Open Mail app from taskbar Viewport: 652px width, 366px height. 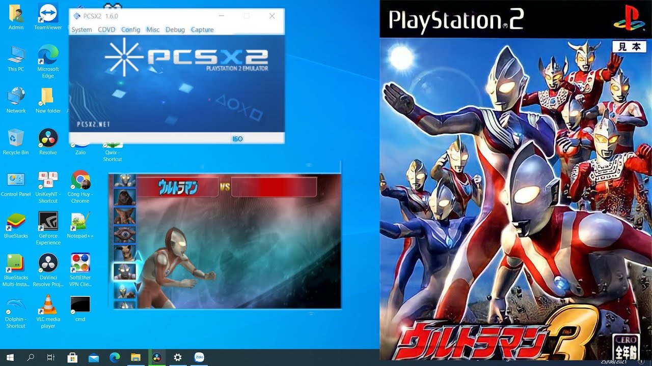(x=93, y=357)
